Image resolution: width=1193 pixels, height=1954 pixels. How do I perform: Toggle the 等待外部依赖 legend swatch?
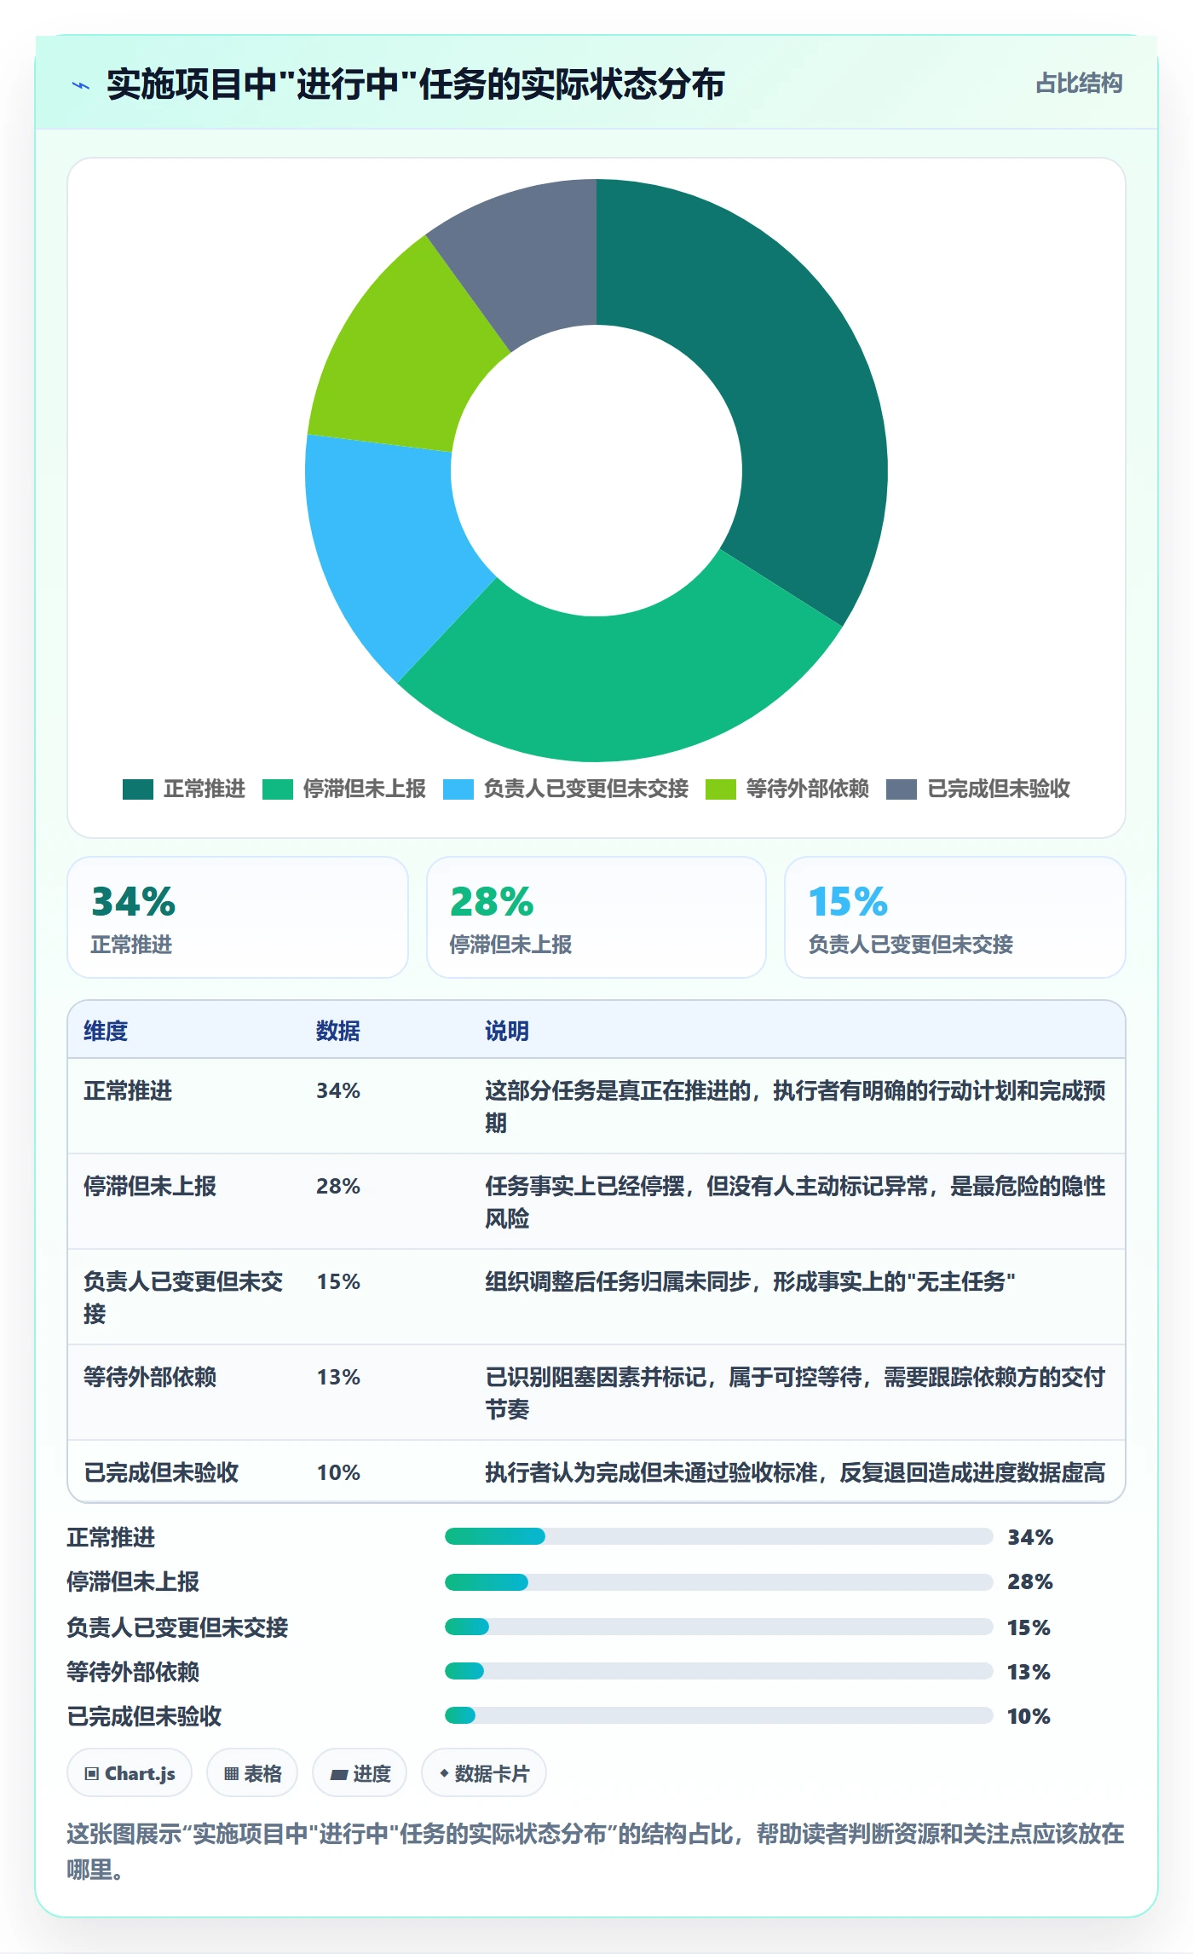tap(721, 789)
